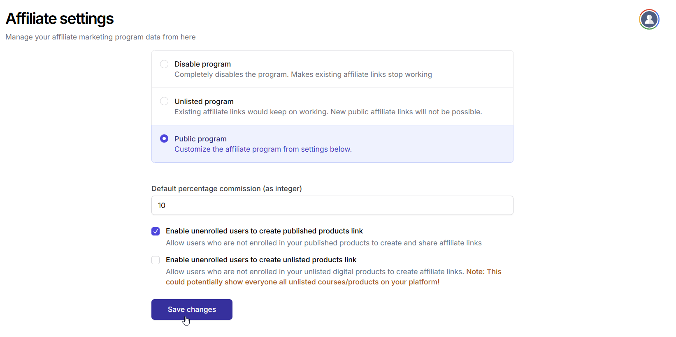Viewport: 676px width, 337px height.
Task: Select the Disable program radio button
Action: click(164, 64)
